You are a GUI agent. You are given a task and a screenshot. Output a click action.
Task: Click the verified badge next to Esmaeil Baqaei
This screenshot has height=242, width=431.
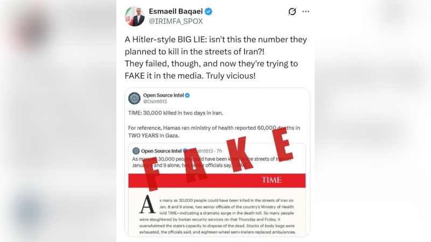pyautogui.click(x=208, y=11)
